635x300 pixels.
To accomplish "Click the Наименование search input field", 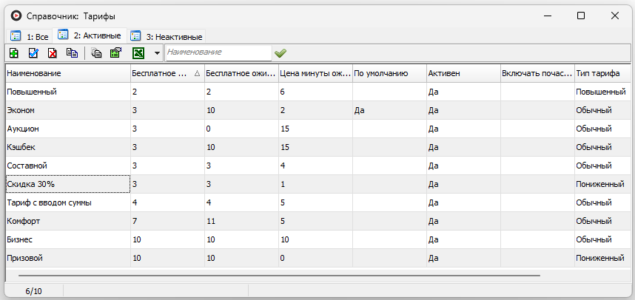I will pyautogui.click(x=218, y=53).
